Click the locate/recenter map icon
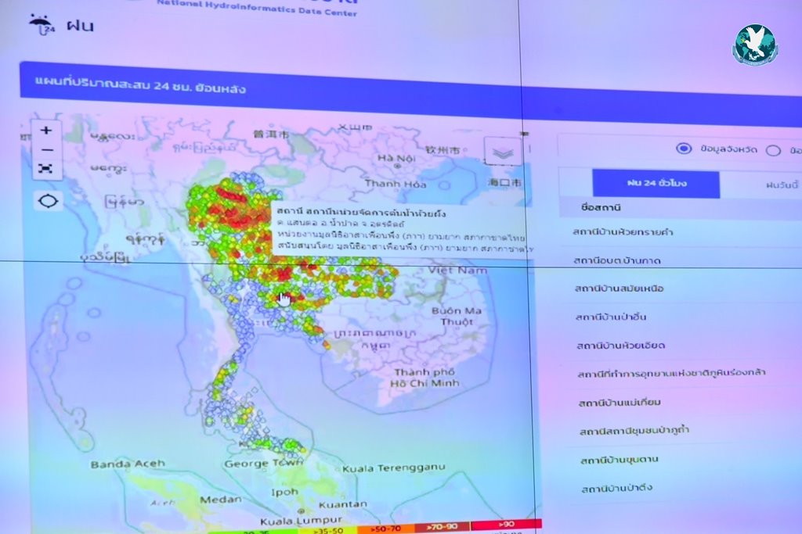Screen dimensions: 802x534 (48, 201)
